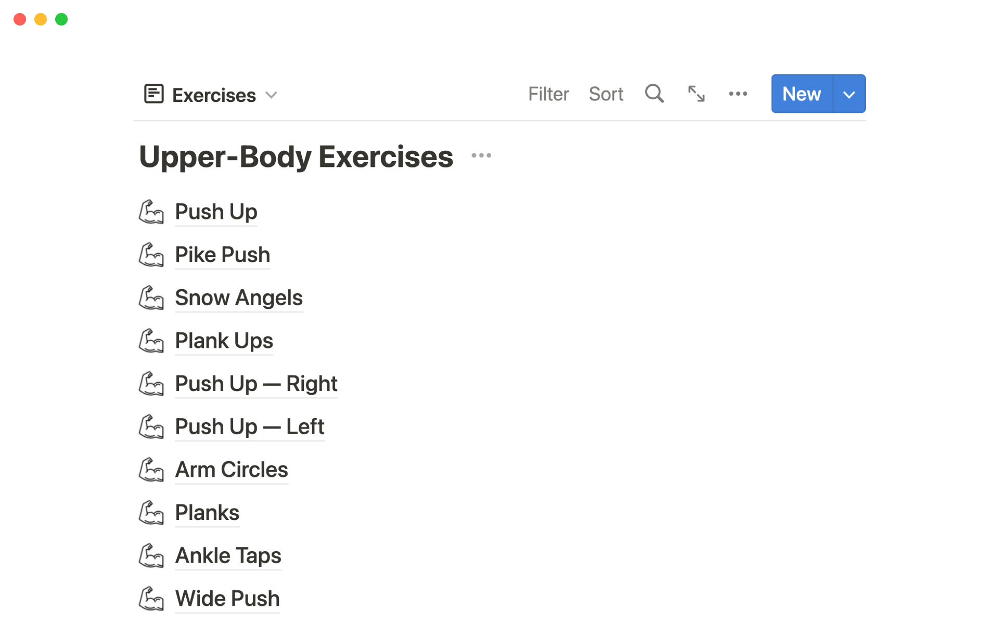Click the bicep icon beside Arm Circles
The image size is (999, 624).
[151, 470]
